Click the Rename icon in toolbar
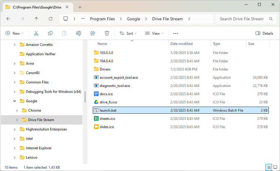The height and width of the screenshot is (171, 280). tap(79, 33)
